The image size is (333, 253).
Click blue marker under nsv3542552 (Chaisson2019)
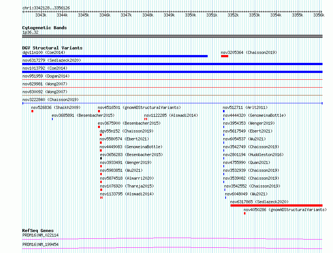click(x=225, y=190)
